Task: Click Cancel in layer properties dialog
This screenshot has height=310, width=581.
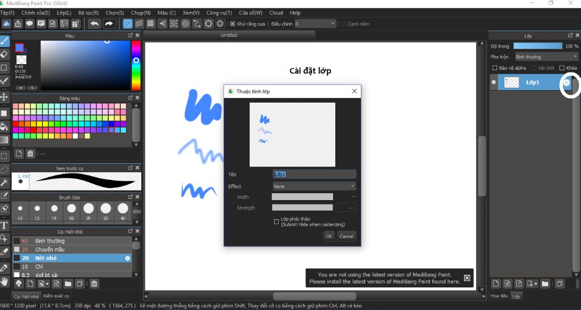Action: click(x=347, y=236)
